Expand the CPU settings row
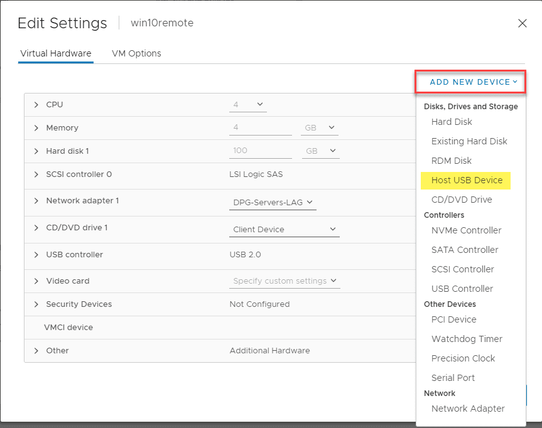The width and height of the screenshot is (542, 428). click(36, 105)
